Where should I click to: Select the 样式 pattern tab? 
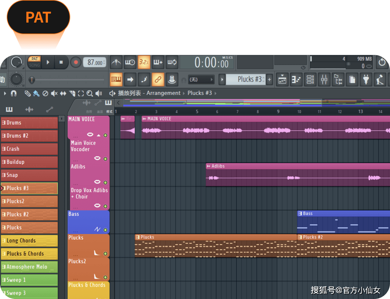(109, 112)
